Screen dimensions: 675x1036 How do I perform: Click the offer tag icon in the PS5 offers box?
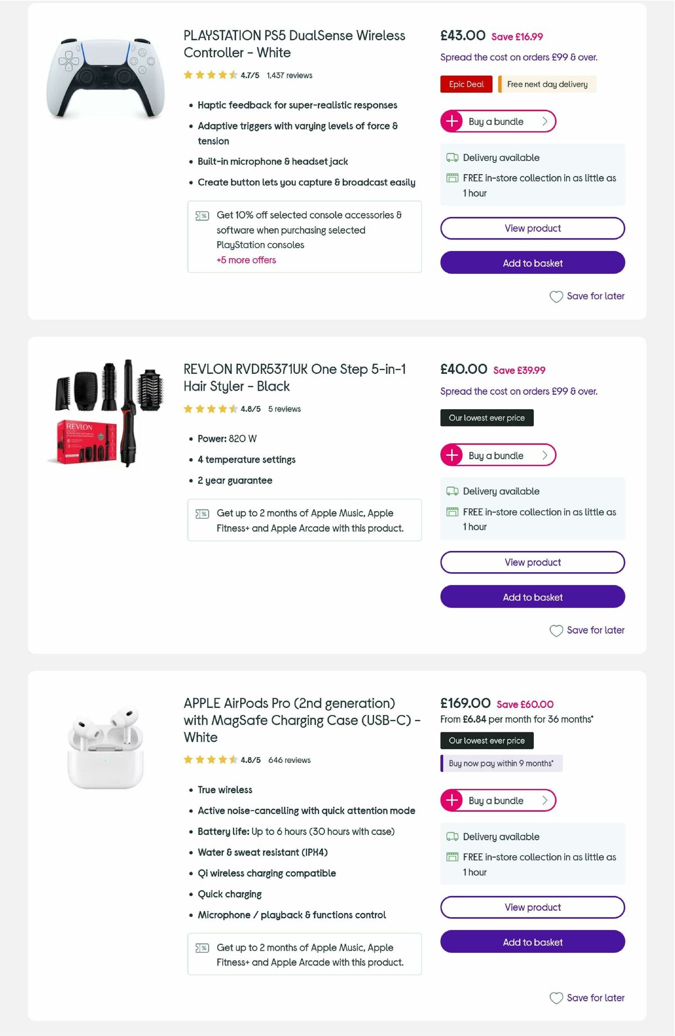(201, 215)
